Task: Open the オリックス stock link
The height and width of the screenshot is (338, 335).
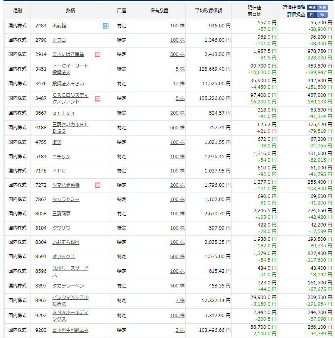Action: point(64,257)
